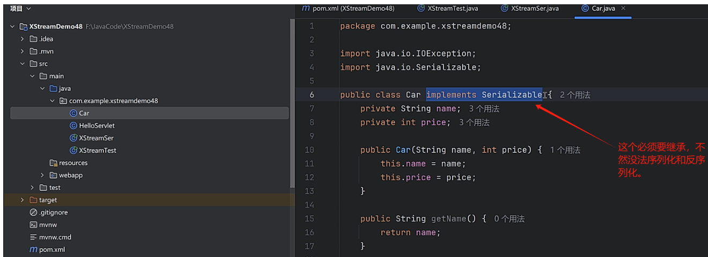Collapse the com.example.xstreamdemo48 package
This screenshot has width=708, height=257.
52,101
